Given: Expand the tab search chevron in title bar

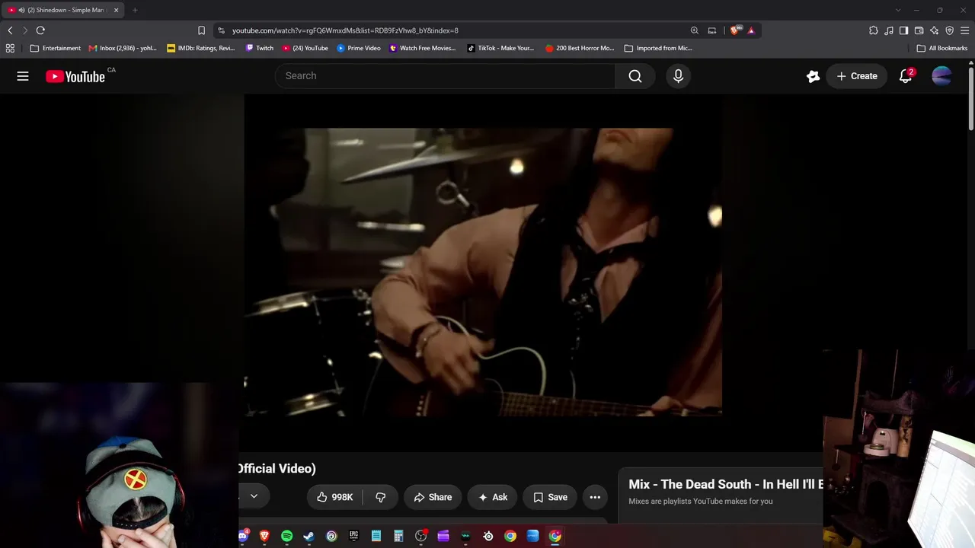Looking at the screenshot, I should click(x=898, y=10).
